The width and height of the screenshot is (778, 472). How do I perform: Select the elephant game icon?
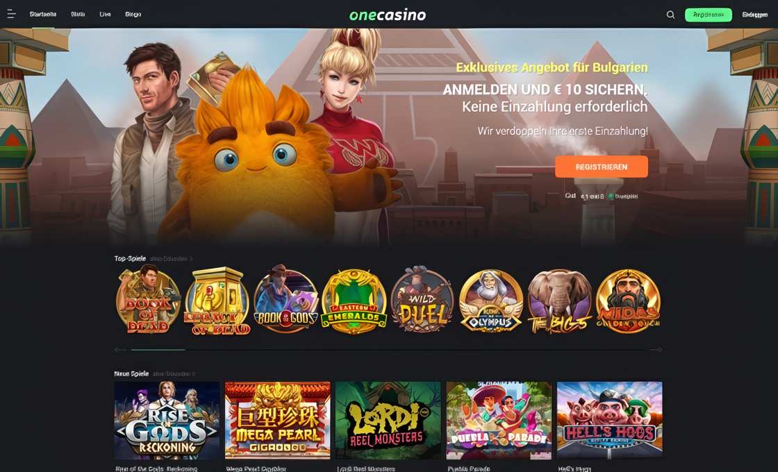click(560, 301)
